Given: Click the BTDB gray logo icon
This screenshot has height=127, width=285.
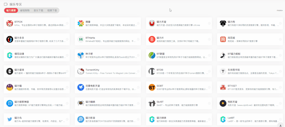Looking at the screenshot, I should point(152,71).
